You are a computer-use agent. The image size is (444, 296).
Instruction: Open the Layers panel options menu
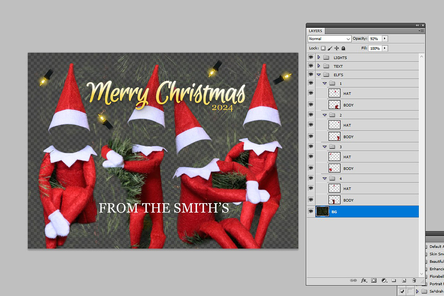click(x=421, y=31)
